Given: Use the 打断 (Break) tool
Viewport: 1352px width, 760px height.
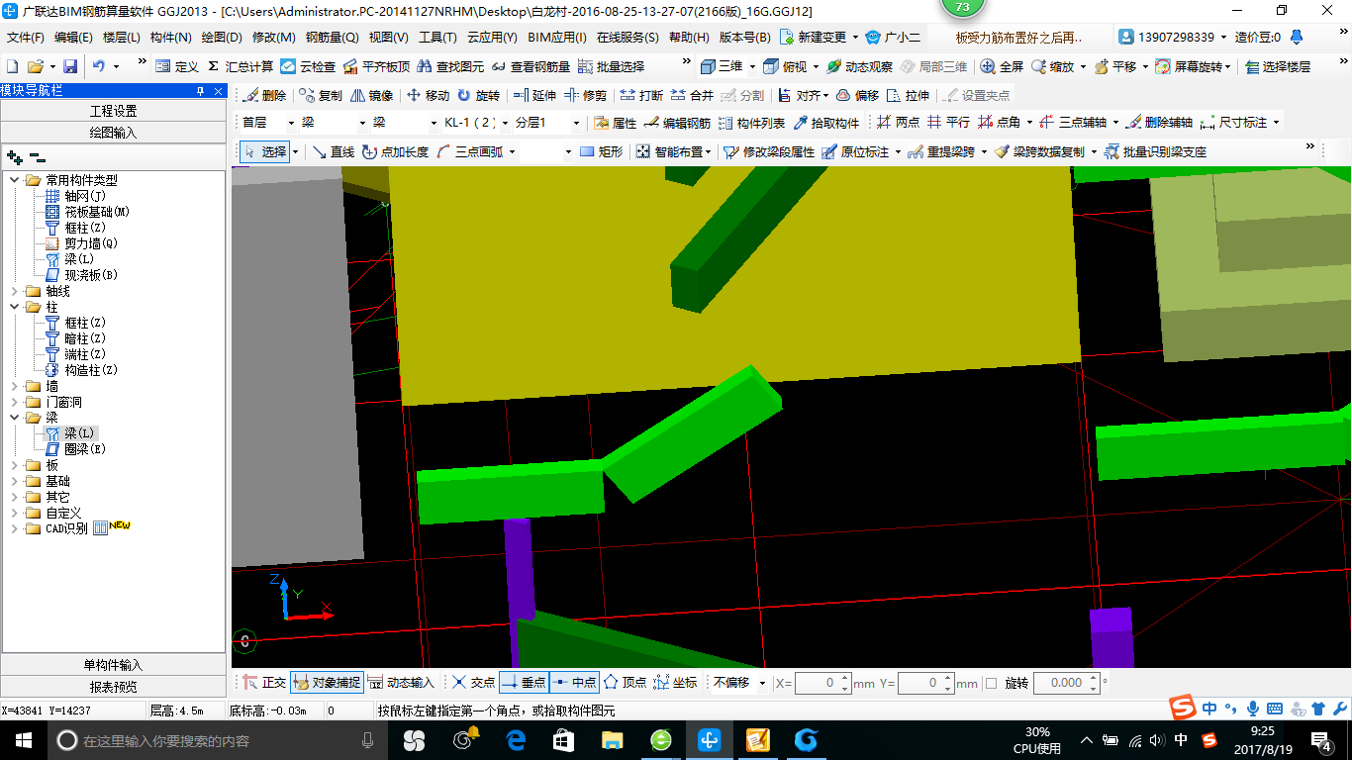Looking at the screenshot, I should pyautogui.click(x=641, y=96).
